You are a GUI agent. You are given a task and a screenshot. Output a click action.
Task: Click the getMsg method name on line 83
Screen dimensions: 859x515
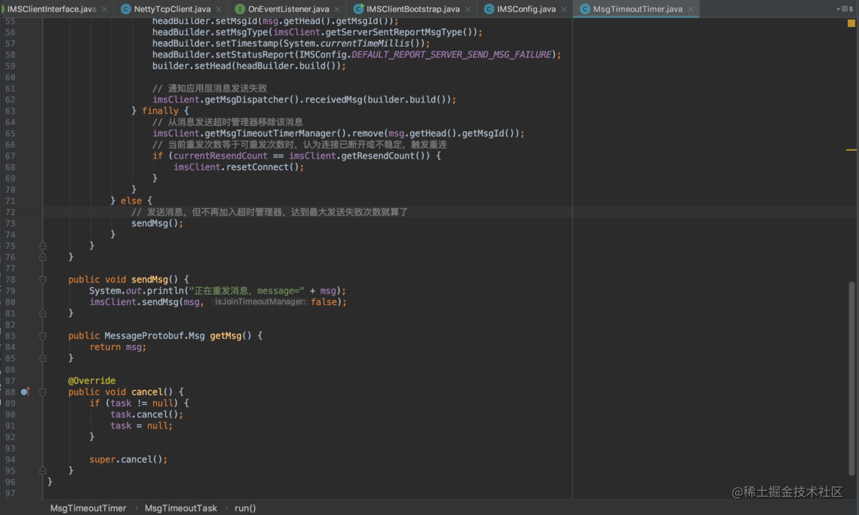tap(226, 336)
